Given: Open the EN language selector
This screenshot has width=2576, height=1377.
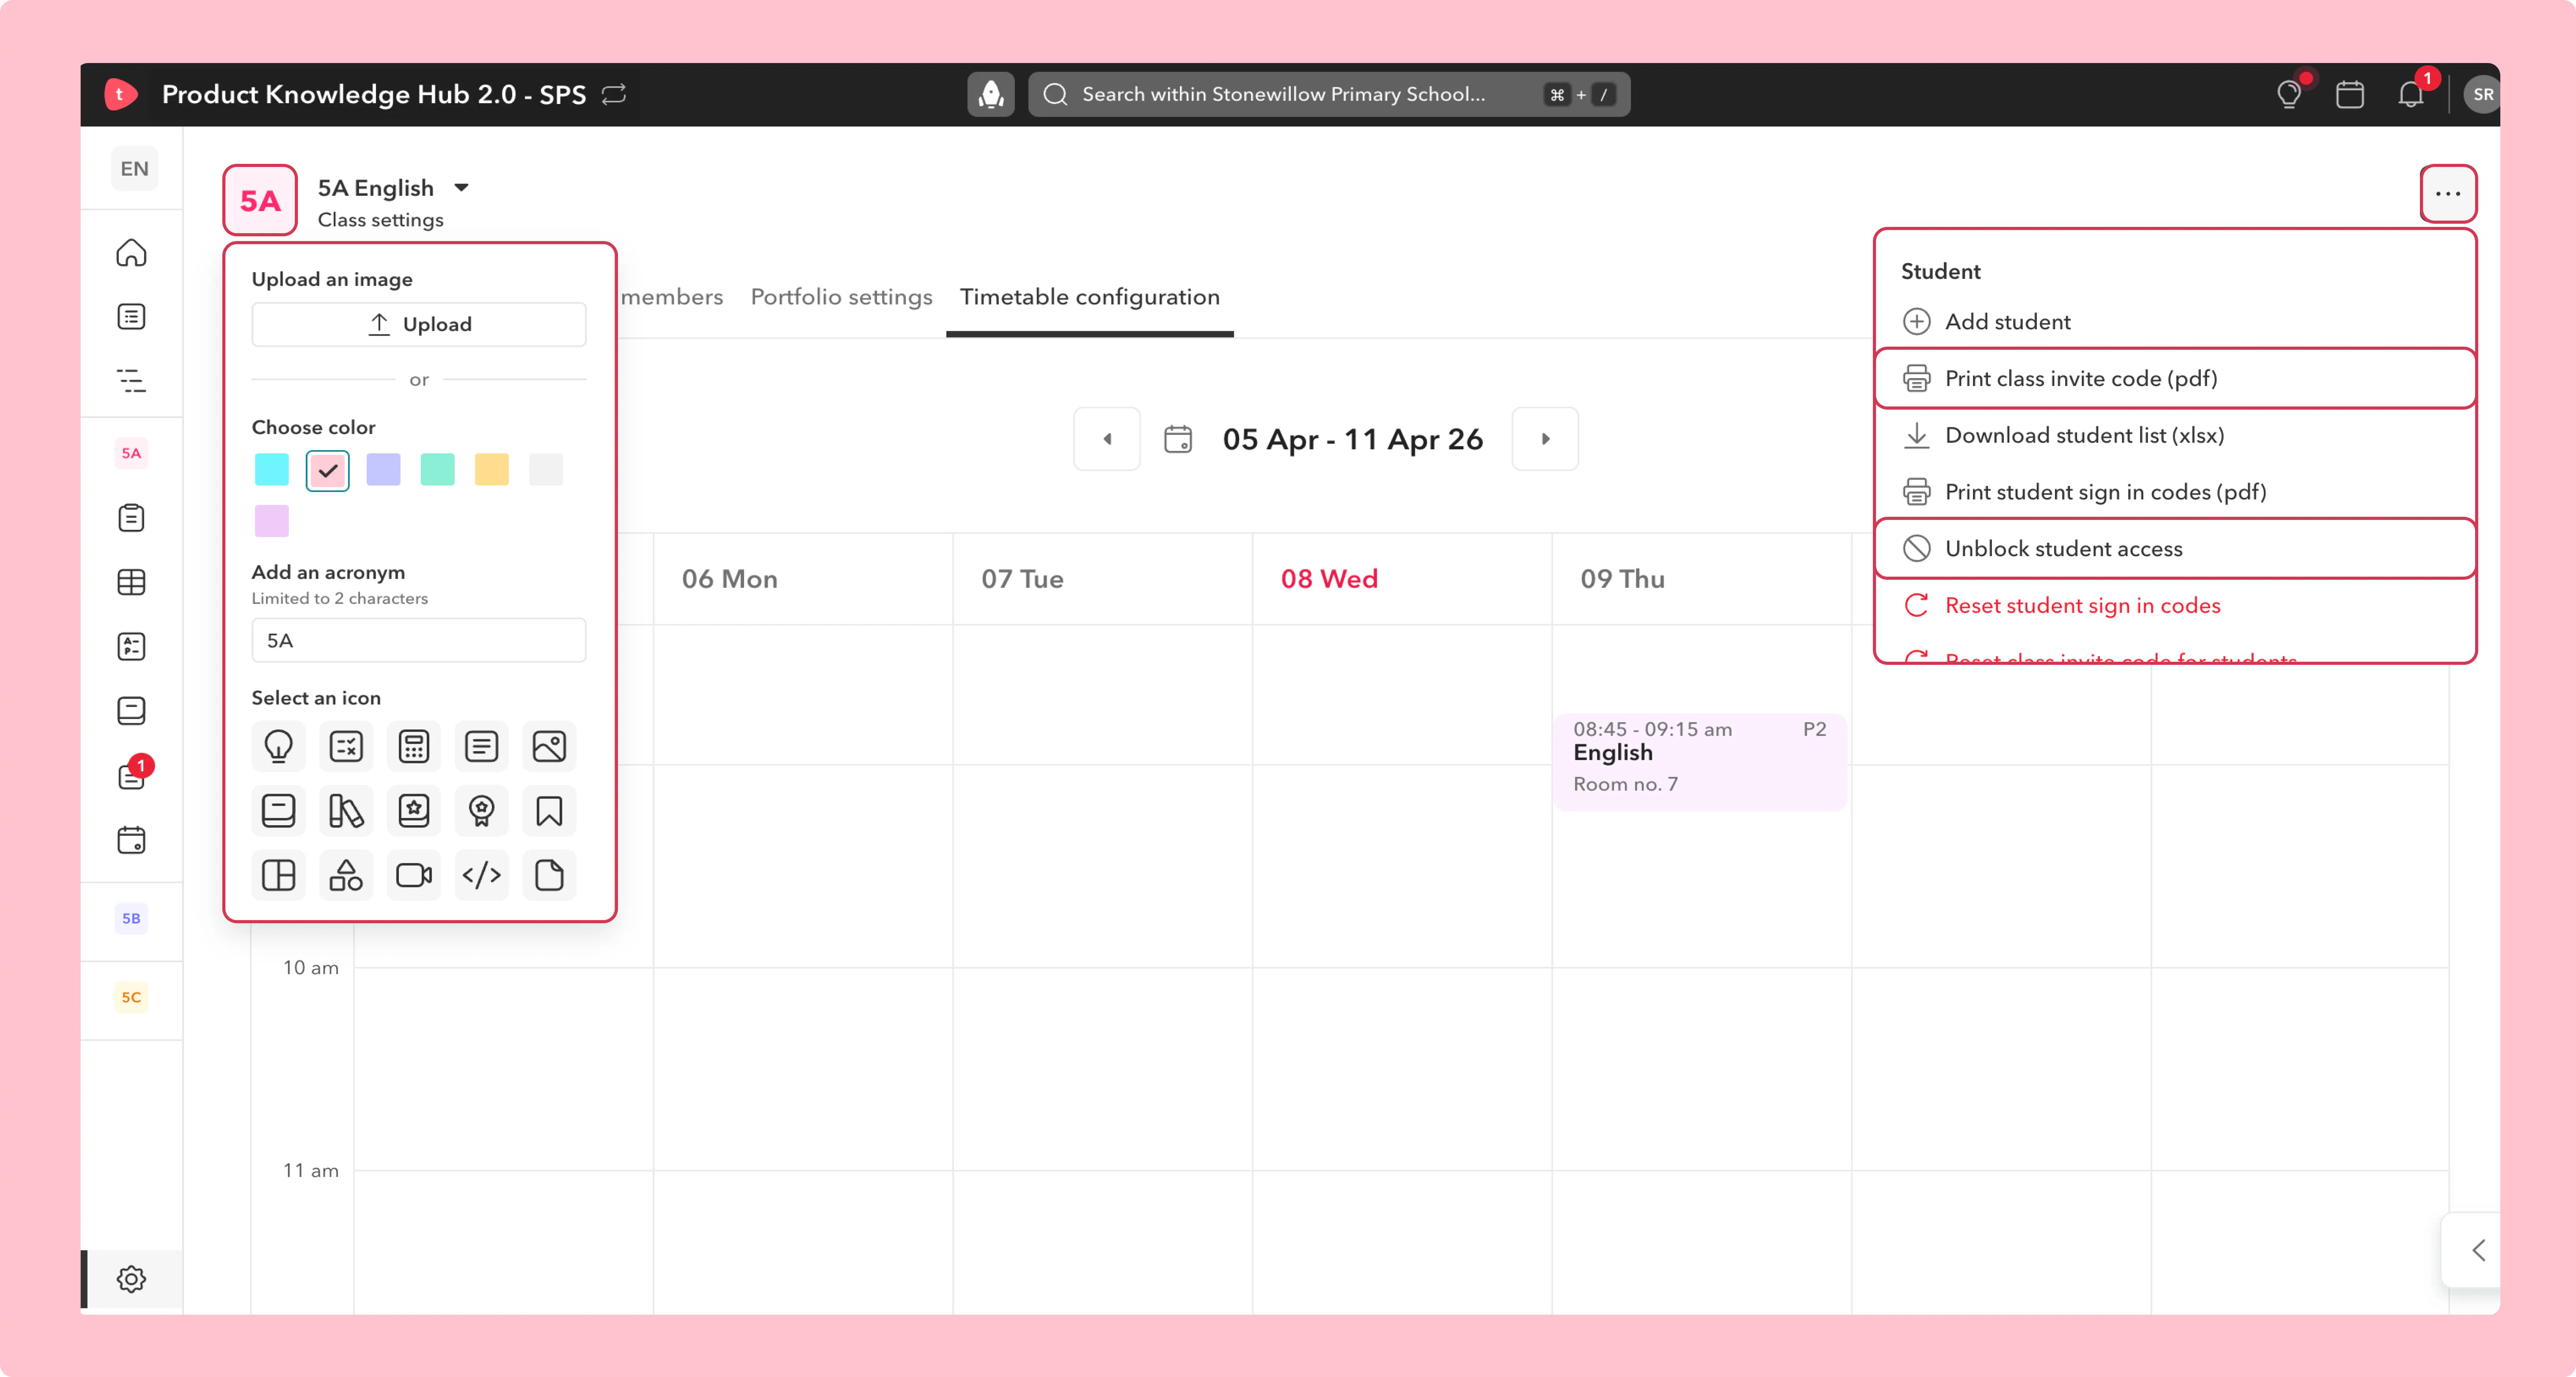Looking at the screenshot, I should (x=134, y=169).
